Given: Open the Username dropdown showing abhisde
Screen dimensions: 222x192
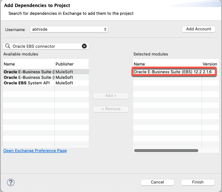Looking at the screenshot, I should click(x=69, y=29).
